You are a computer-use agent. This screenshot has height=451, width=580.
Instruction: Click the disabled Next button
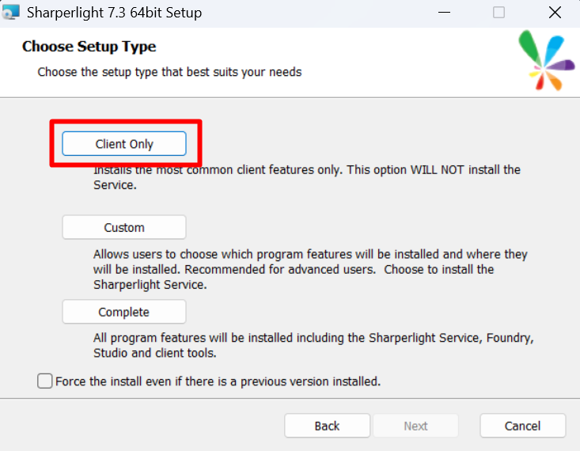pos(415,426)
